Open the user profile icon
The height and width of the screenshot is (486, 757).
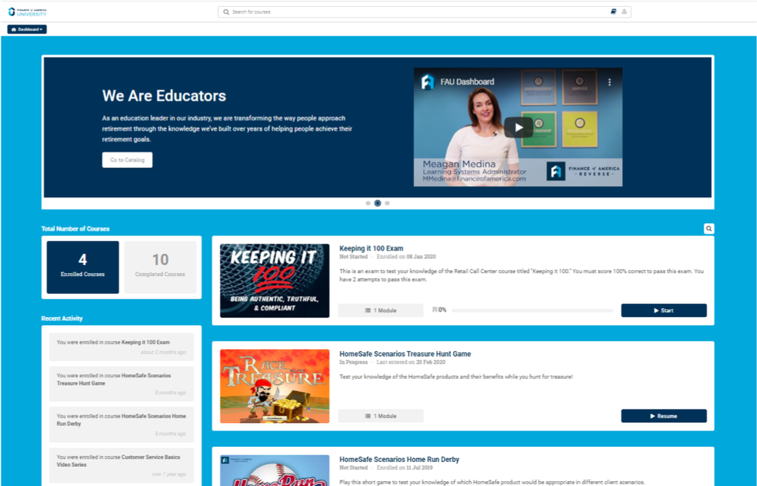click(x=624, y=12)
